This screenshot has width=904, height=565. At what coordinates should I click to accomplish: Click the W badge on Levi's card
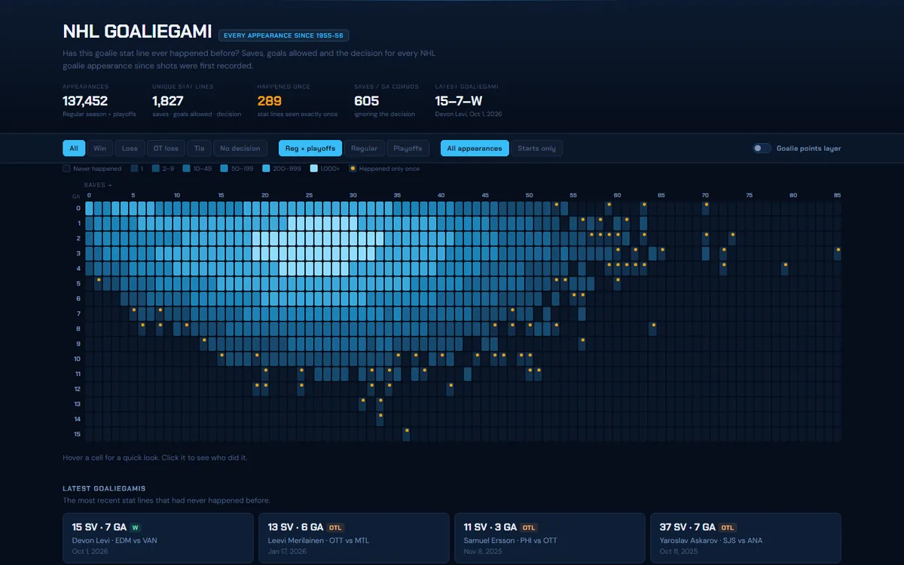pyautogui.click(x=136, y=527)
